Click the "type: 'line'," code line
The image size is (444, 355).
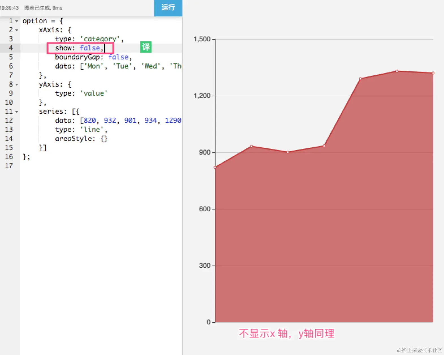coord(81,130)
